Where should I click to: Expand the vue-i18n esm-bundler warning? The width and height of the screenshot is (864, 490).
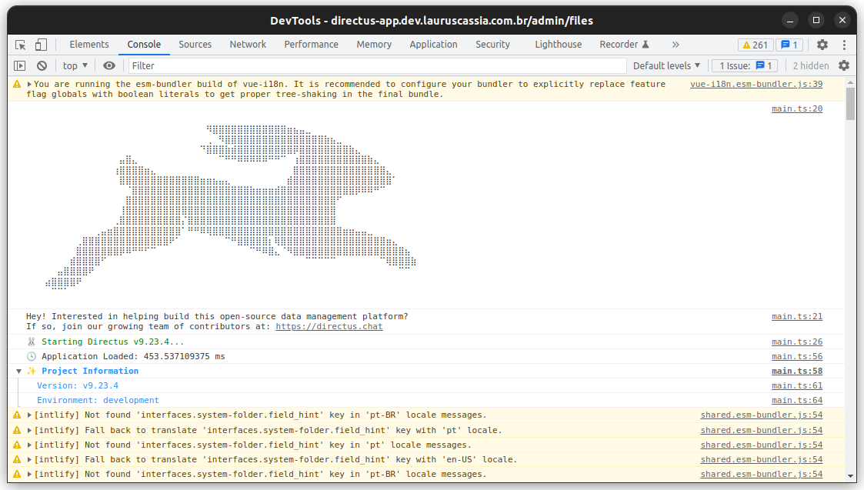pyautogui.click(x=29, y=85)
